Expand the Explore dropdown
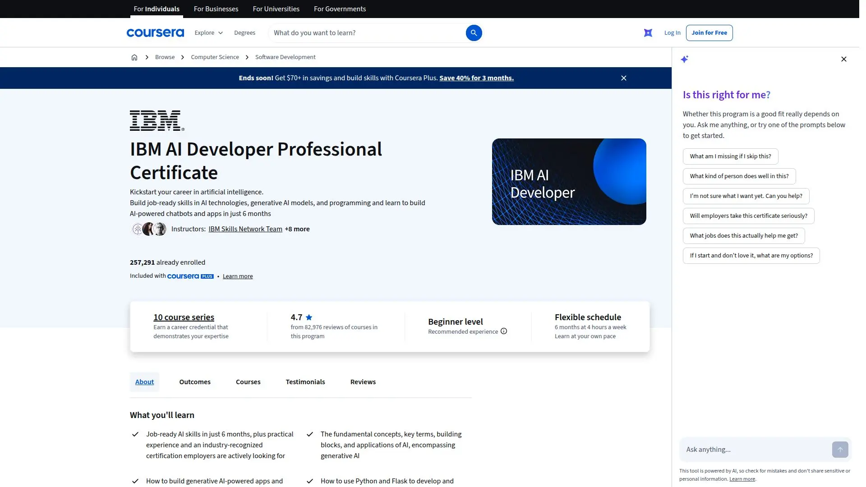 point(208,33)
